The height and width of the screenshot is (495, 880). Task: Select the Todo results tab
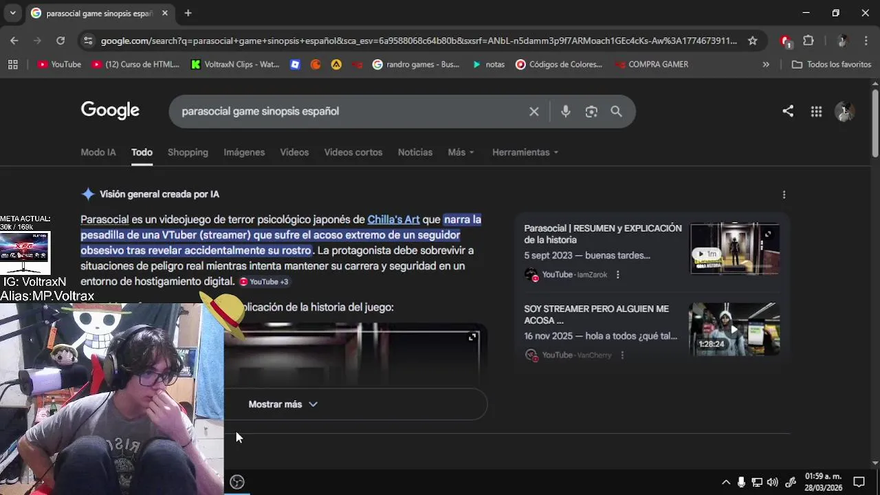coord(142,153)
